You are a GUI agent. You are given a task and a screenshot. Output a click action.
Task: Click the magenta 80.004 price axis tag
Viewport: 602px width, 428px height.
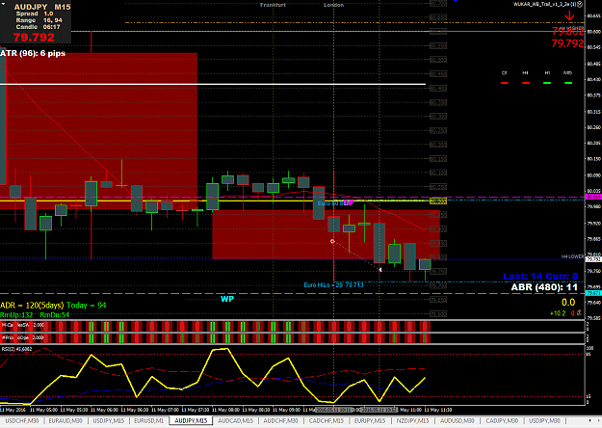[x=593, y=197]
